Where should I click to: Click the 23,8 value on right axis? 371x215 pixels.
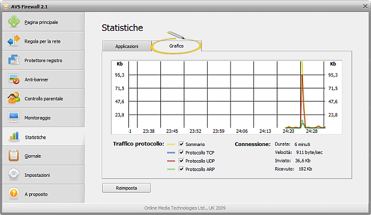point(333,115)
